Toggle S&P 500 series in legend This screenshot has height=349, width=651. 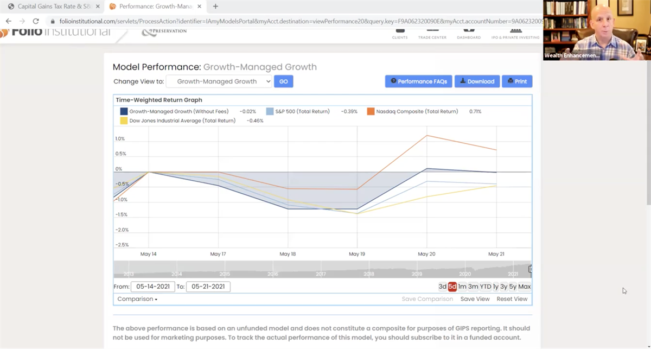coord(270,111)
